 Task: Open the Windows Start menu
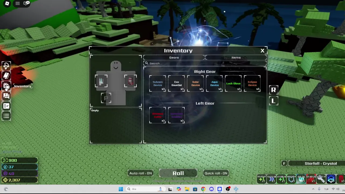[121, 189]
